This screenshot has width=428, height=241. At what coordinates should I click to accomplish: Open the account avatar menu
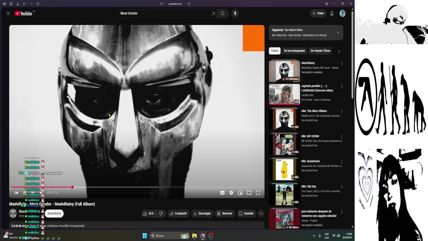[x=342, y=13]
